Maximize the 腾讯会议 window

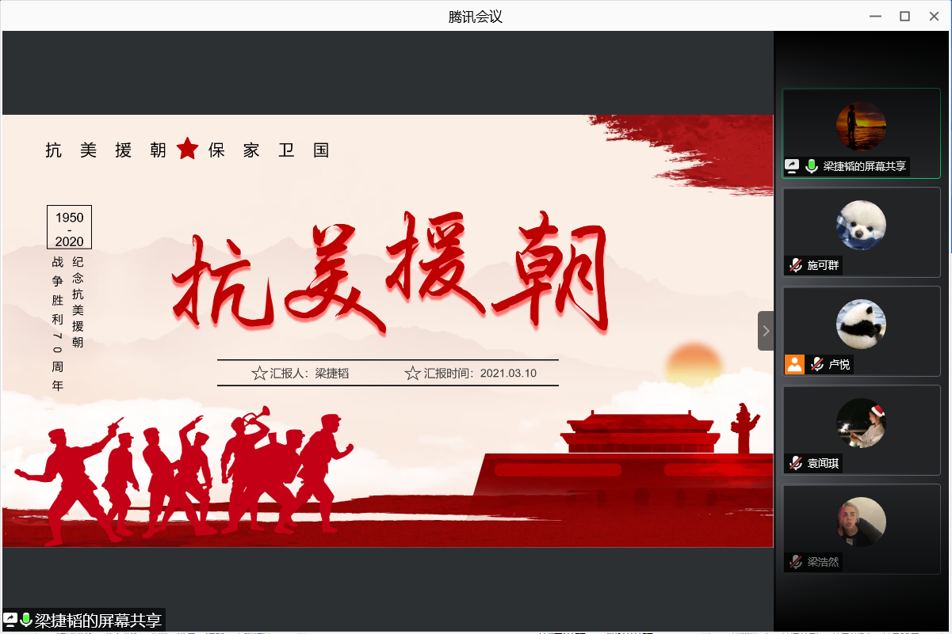pos(904,16)
